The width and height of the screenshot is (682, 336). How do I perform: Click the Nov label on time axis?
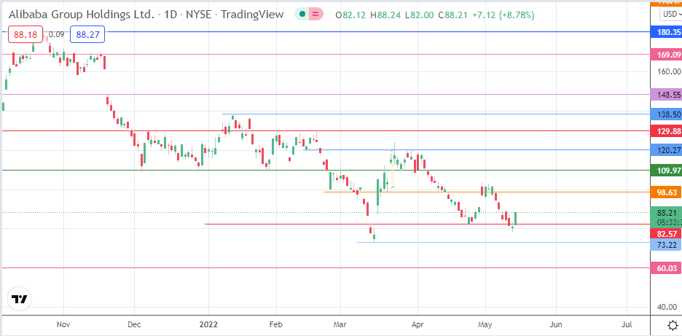tap(63, 324)
